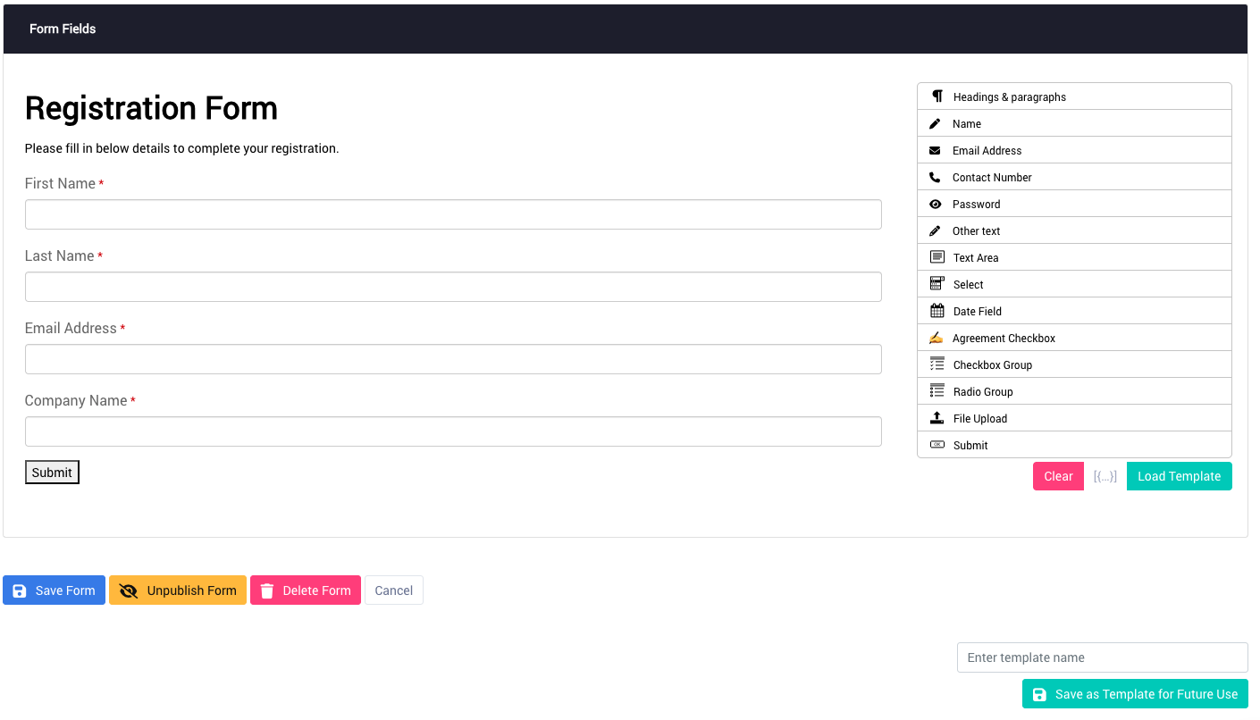The image size is (1260, 720).
Task: Click the Text Area field icon
Action: [937, 257]
